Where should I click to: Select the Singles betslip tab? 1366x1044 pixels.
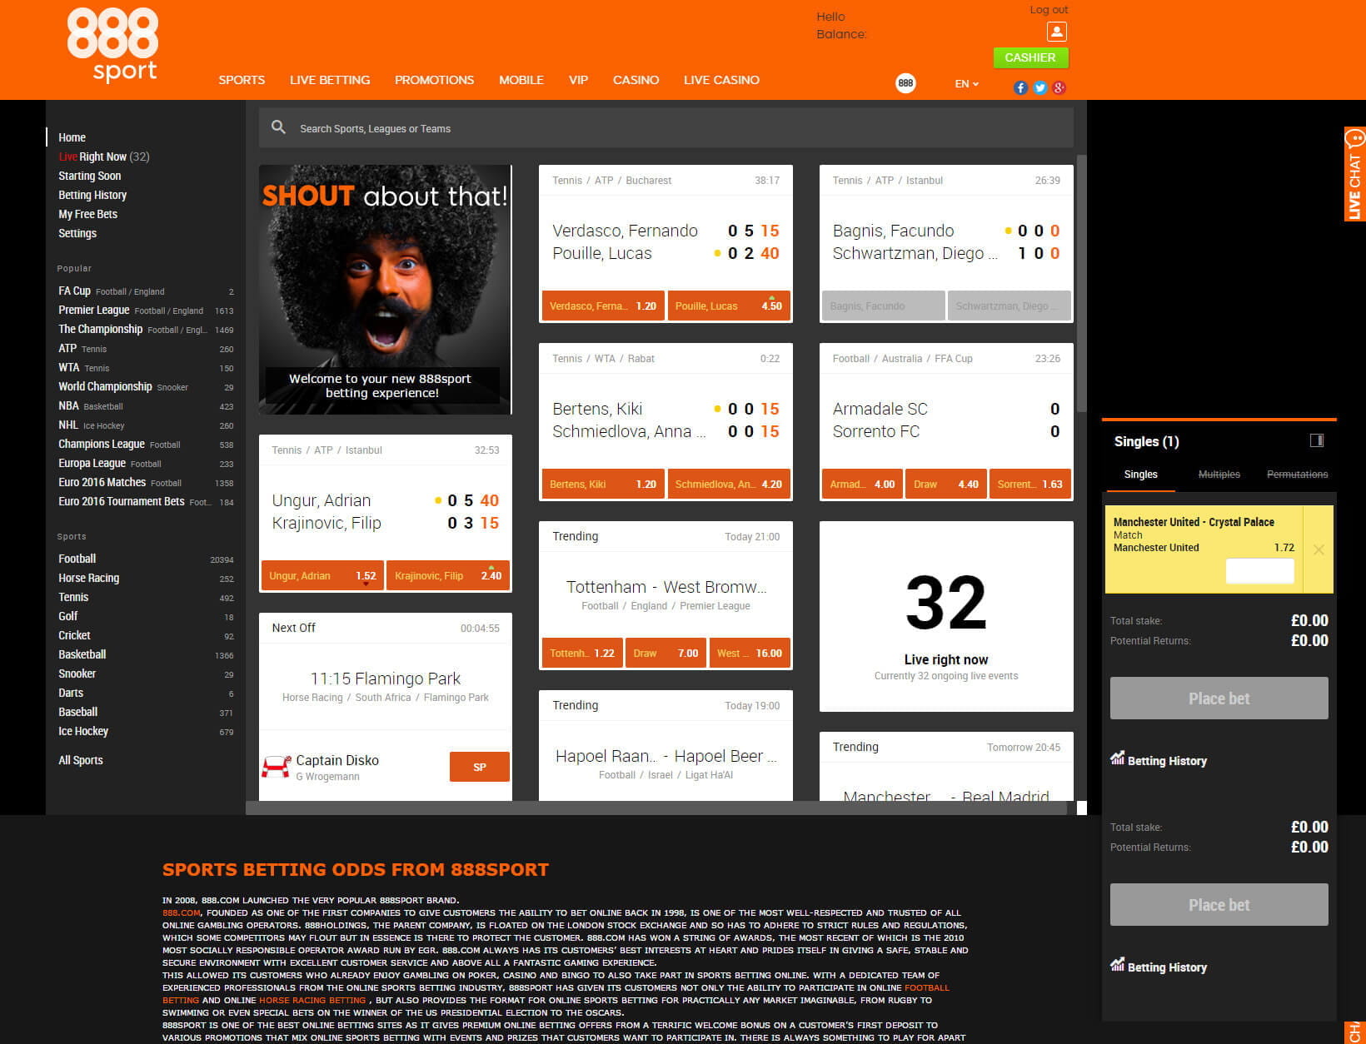(1140, 475)
